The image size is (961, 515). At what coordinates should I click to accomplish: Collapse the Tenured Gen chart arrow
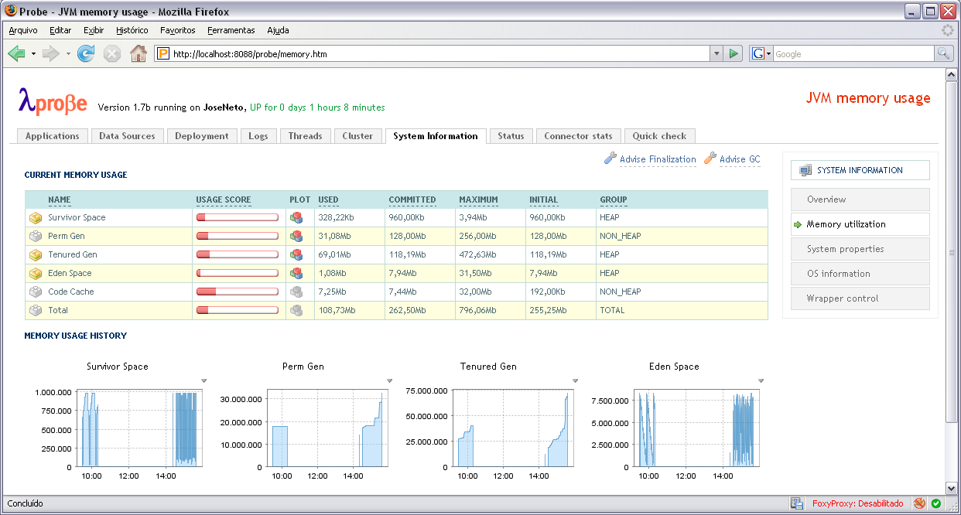(575, 380)
